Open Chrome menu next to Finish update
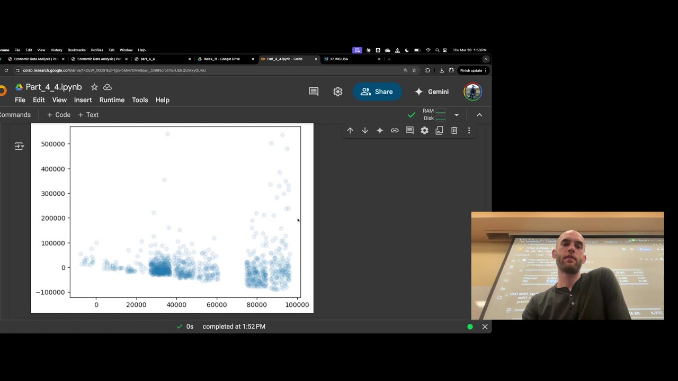The width and height of the screenshot is (678, 381). 486,70
